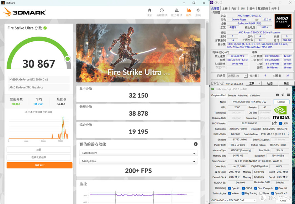
Task: Open the Battlefield V game dropdown
Action: 138,153
